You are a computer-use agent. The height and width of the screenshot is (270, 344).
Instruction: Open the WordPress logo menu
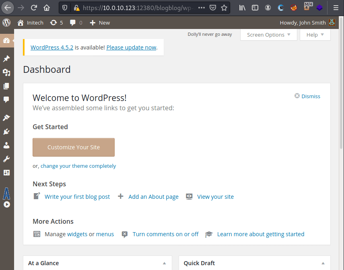pyautogui.click(x=6, y=23)
